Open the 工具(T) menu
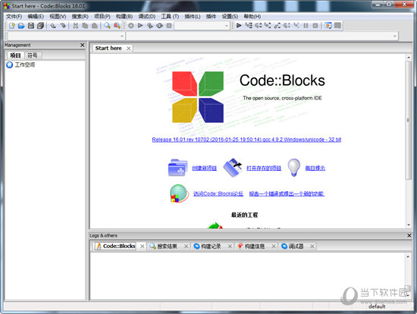Image resolution: width=417 pixels, height=314 pixels. 170,17
